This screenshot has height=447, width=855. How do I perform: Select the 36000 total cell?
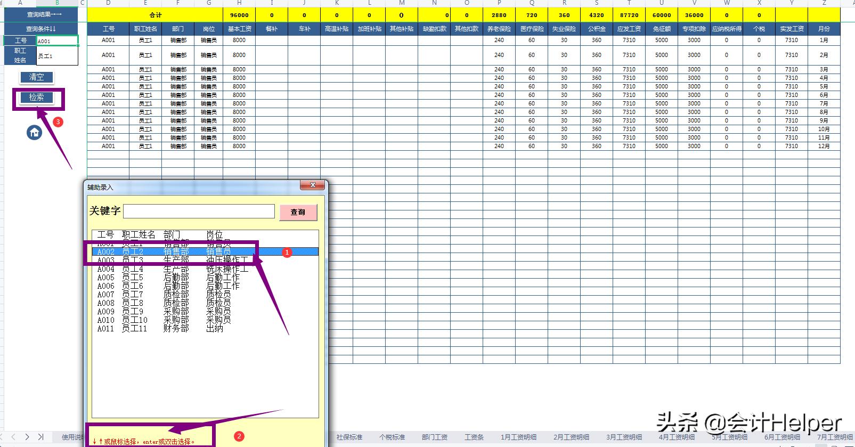pos(694,15)
